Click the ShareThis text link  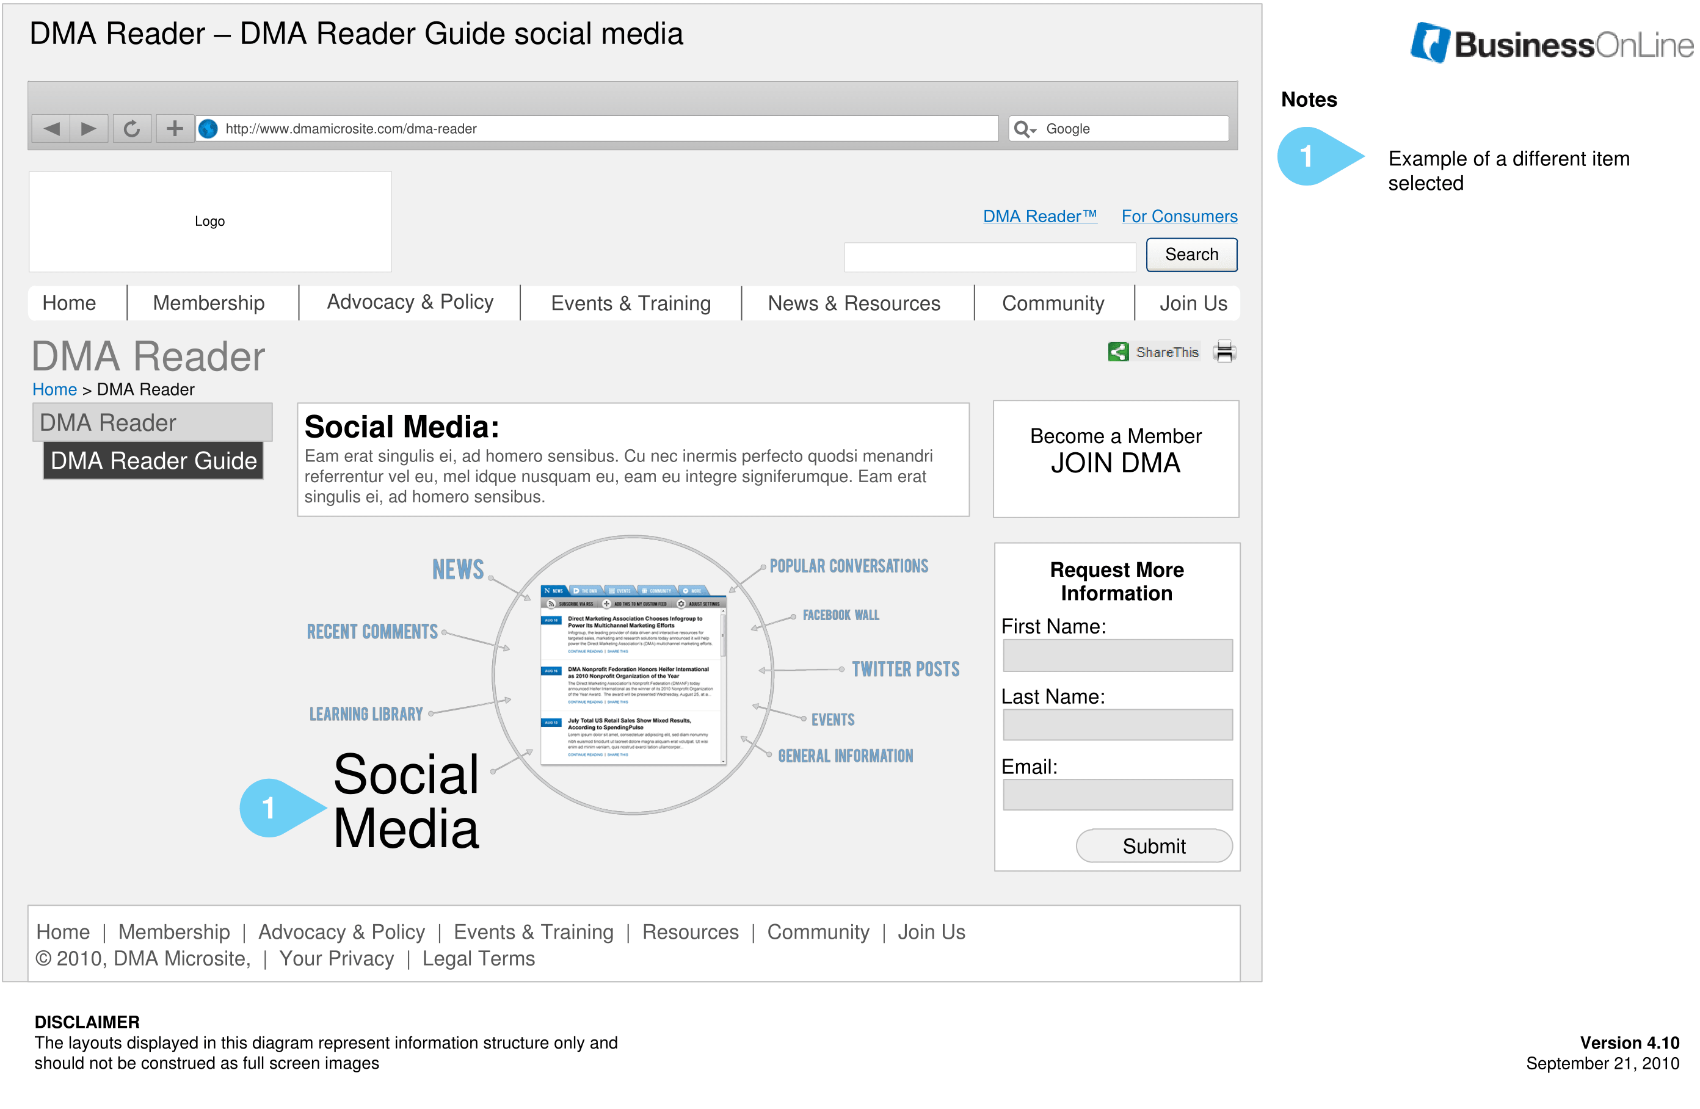[x=1166, y=352]
